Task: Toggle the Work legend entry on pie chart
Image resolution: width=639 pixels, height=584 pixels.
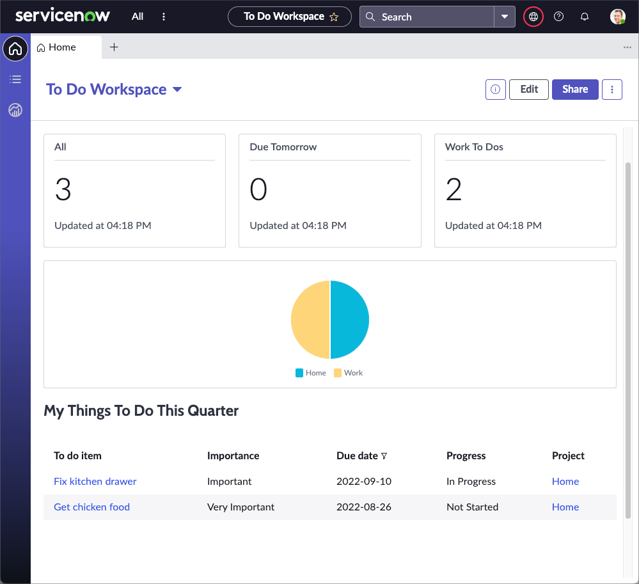Action: click(x=347, y=372)
